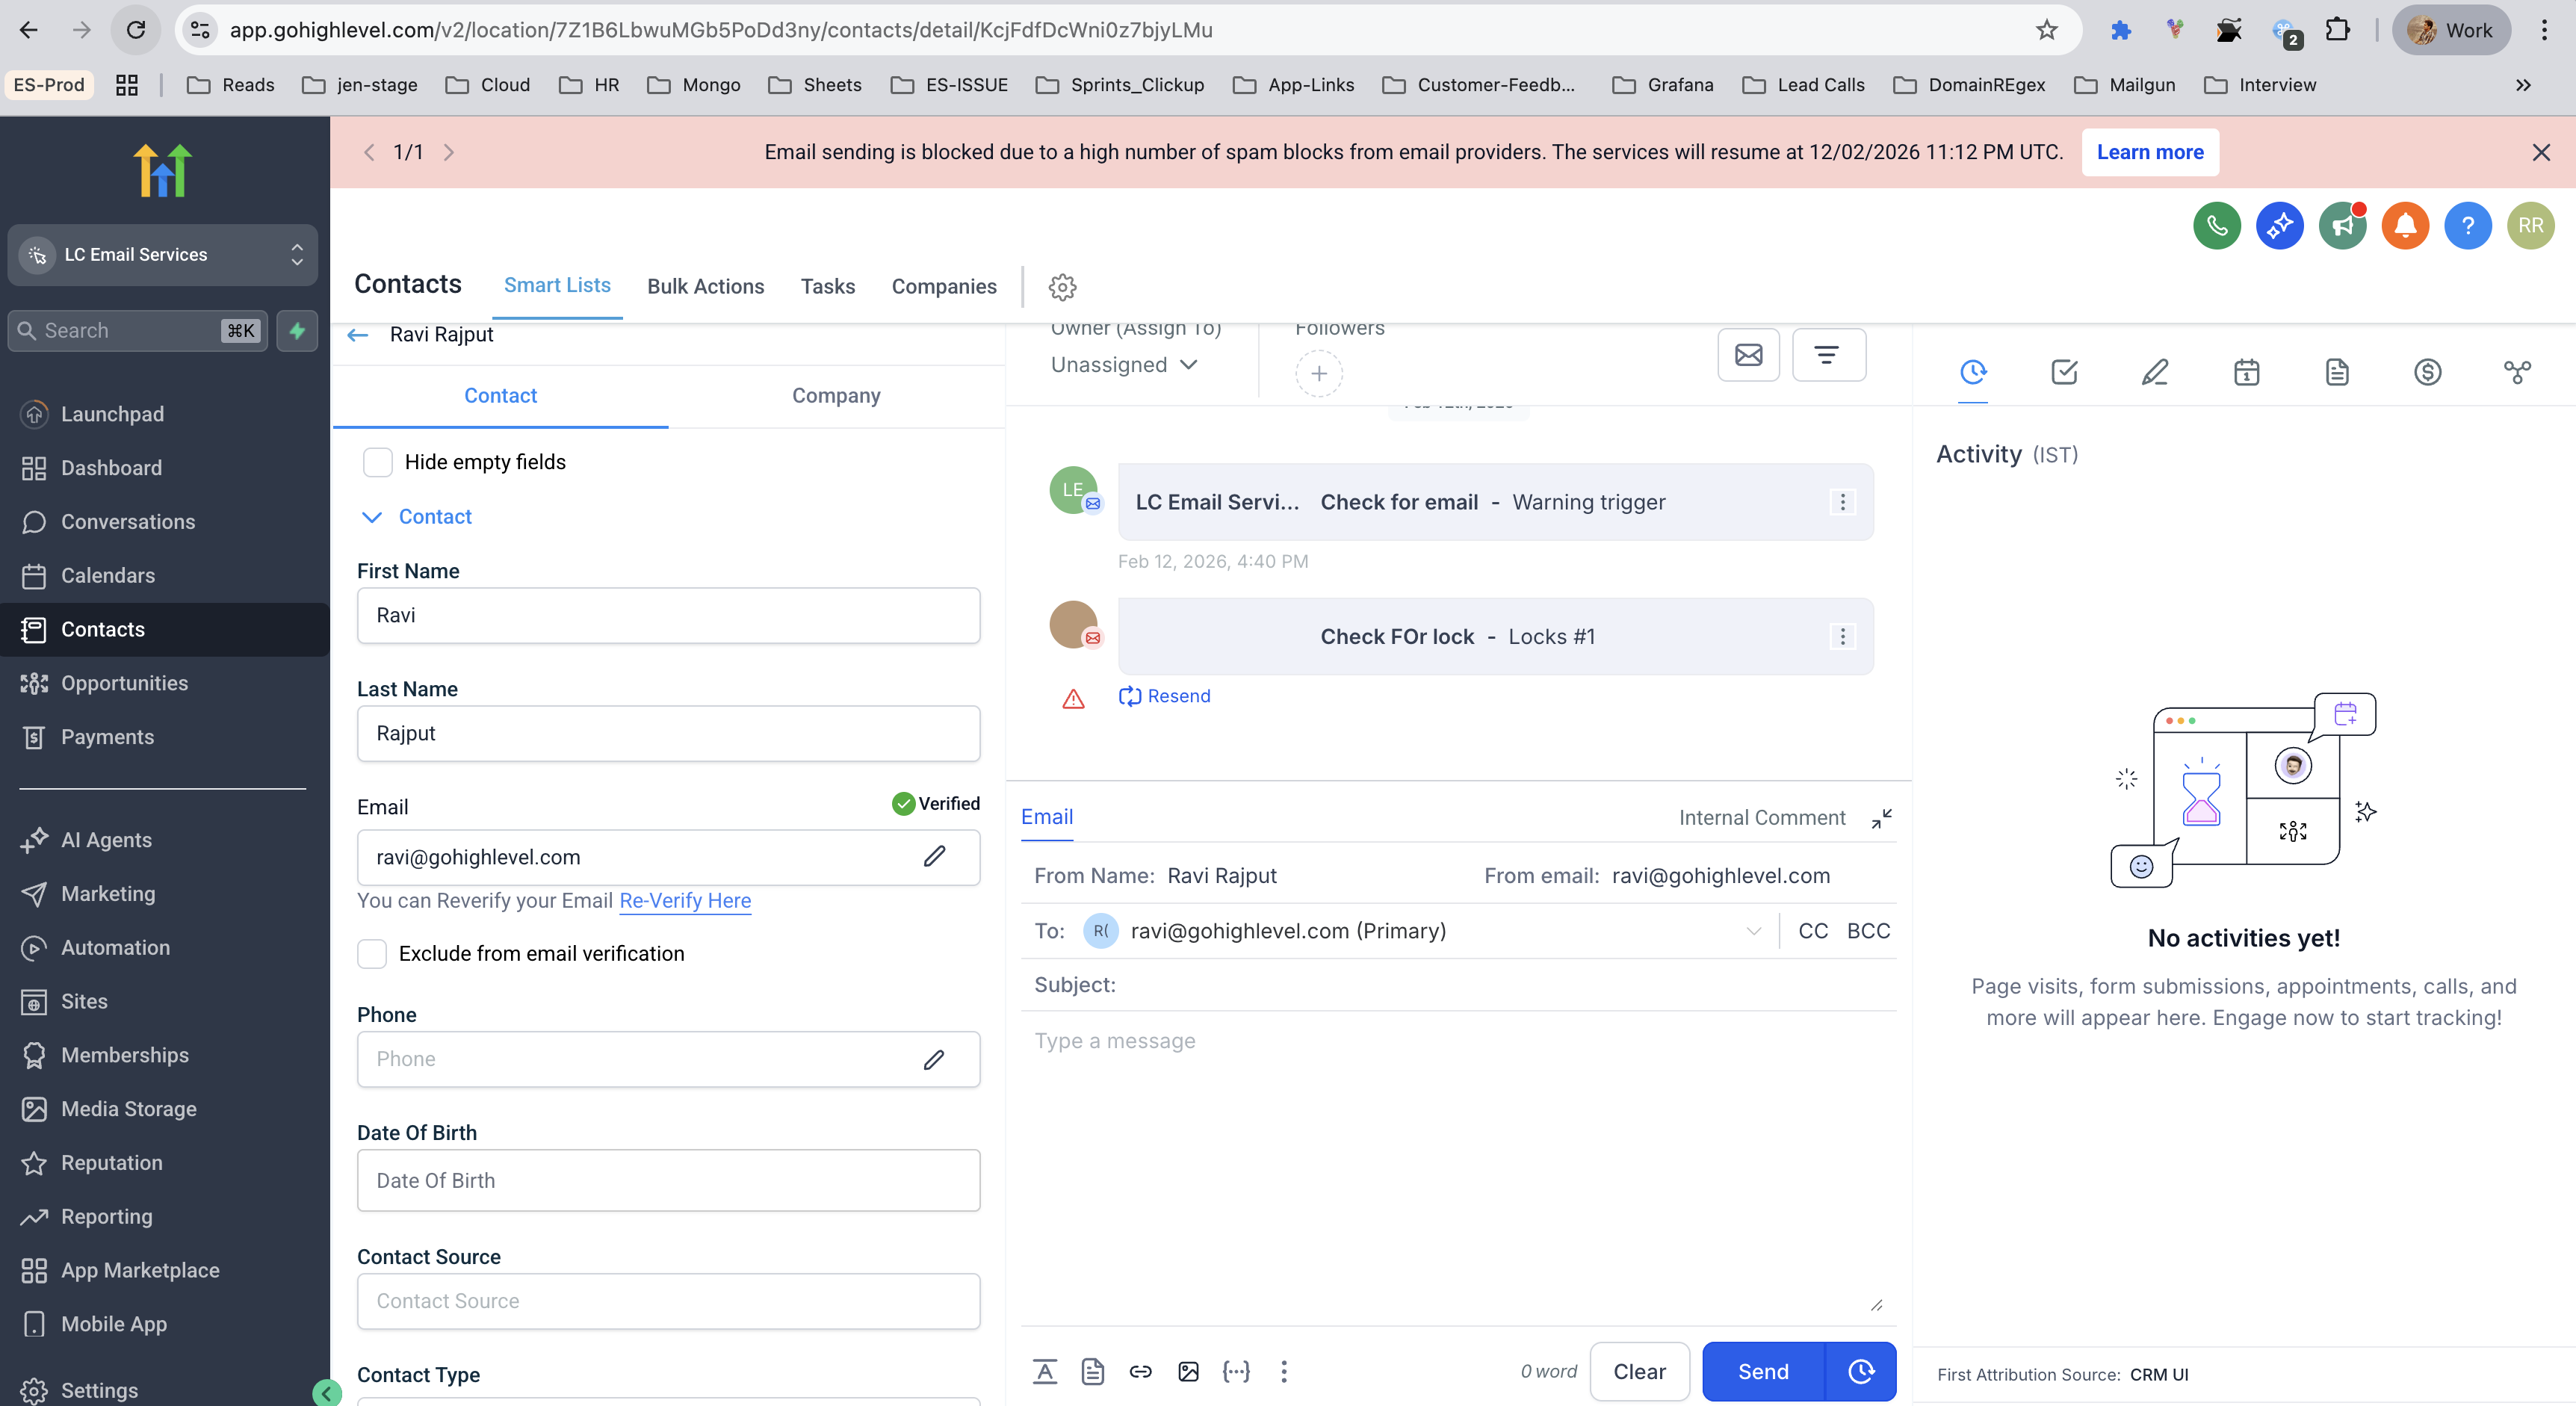Click the text formatting icon in email composer
Viewport: 2576px width, 1406px height.
click(x=1045, y=1372)
